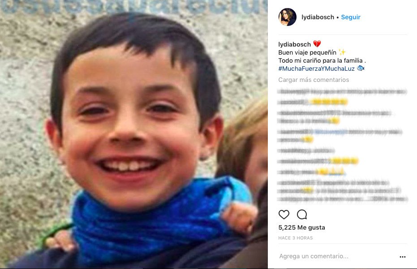The height and width of the screenshot is (269, 417).
Task: Open more options three-dots menu
Action: pos(402,256)
